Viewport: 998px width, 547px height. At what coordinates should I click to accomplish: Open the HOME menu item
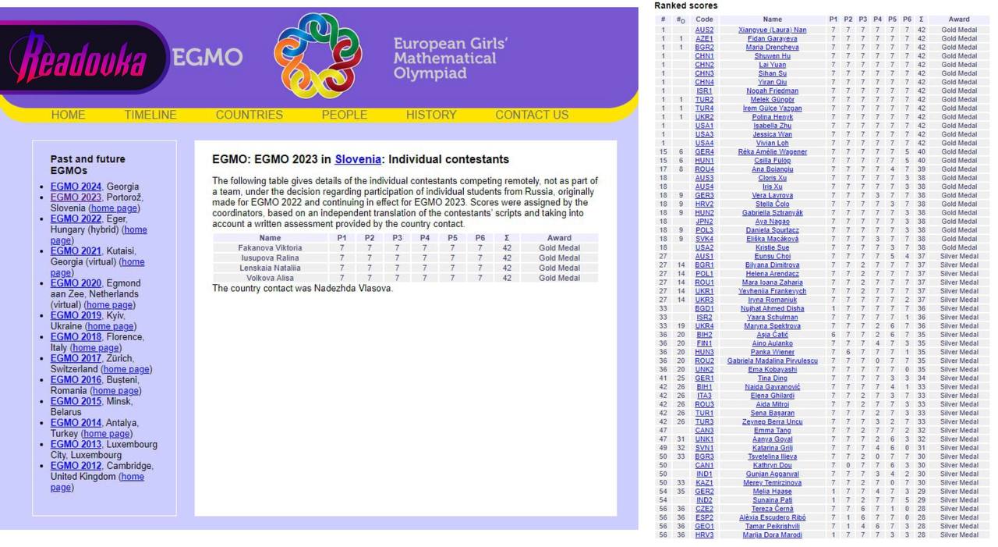(x=68, y=115)
